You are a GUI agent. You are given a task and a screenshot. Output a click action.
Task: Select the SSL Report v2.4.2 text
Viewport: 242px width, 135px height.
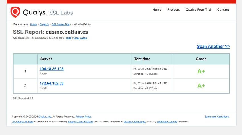click(23, 98)
